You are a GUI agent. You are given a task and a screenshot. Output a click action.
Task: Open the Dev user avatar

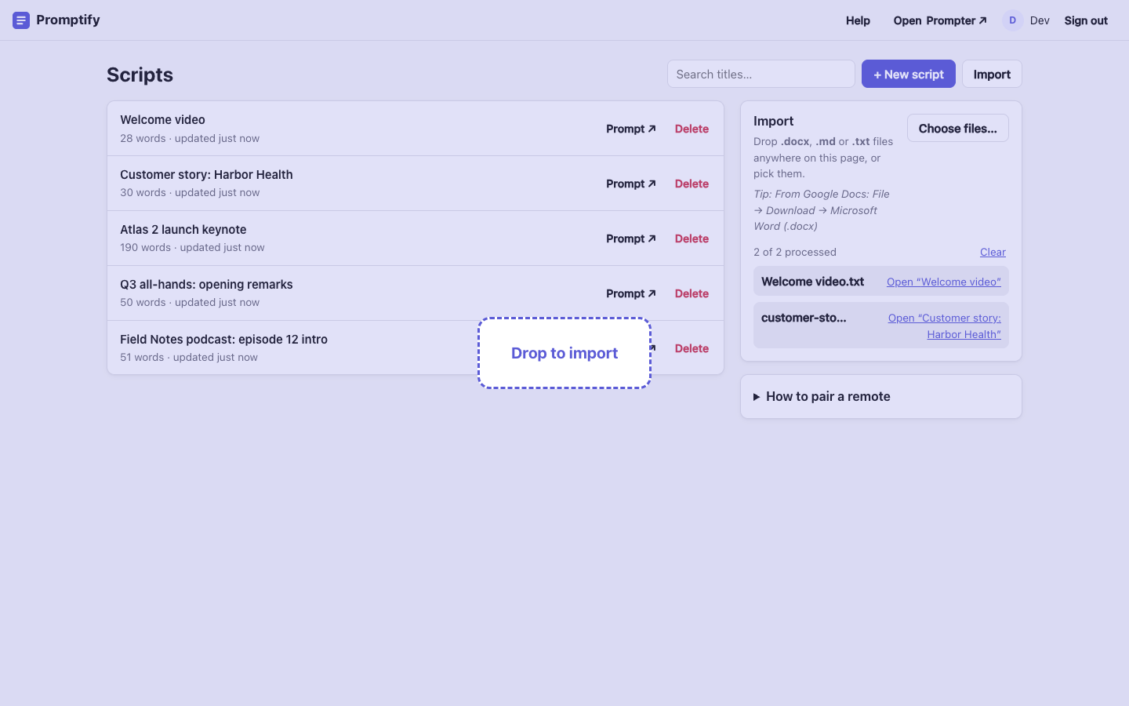[x=1012, y=20]
